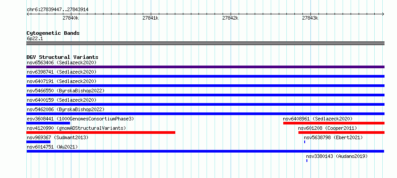This screenshot has width=397, height=178.
Task: Open nsv5462086 (ByrskaBishop2022) variant label
Action: tap(66, 109)
